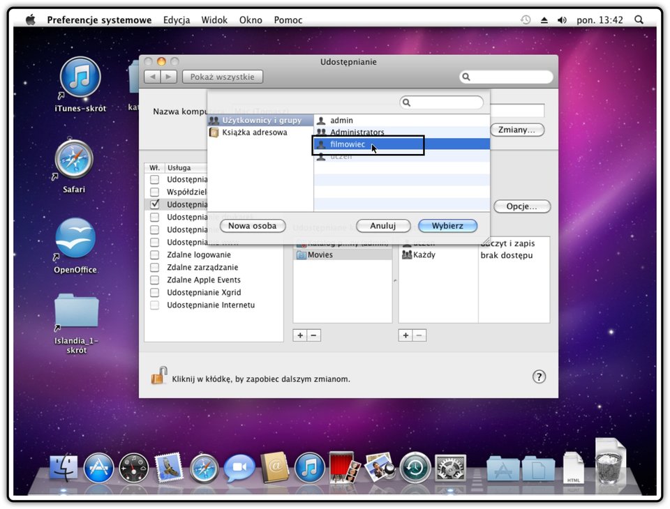The height and width of the screenshot is (509, 670).
Task: Open Documents folder stack in Dock
Action: pyautogui.click(x=538, y=469)
